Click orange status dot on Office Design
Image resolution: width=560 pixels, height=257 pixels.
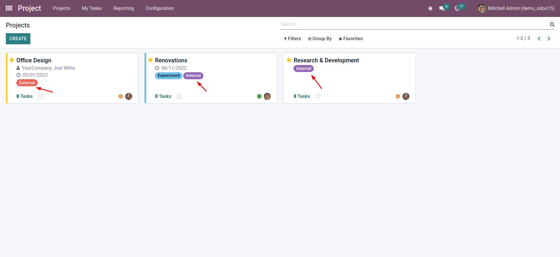coord(121,96)
